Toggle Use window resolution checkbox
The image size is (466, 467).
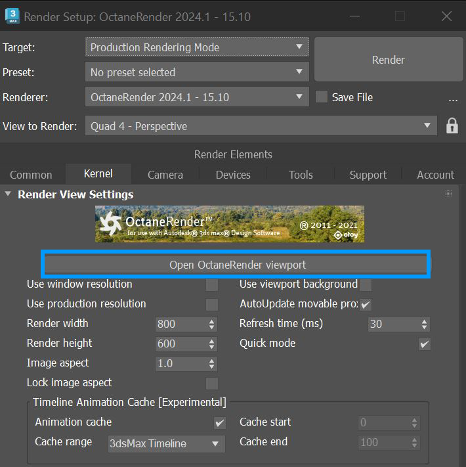point(212,284)
